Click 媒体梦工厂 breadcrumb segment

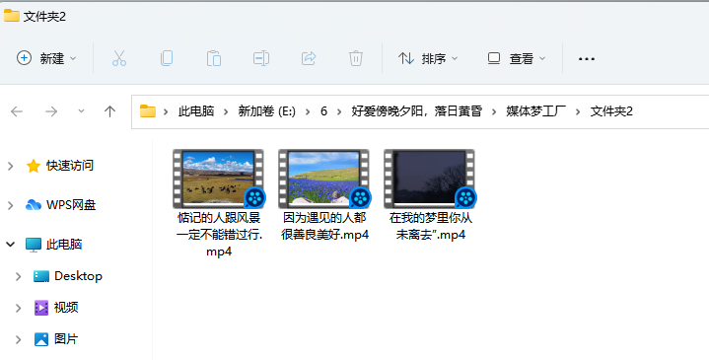(x=535, y=111)
